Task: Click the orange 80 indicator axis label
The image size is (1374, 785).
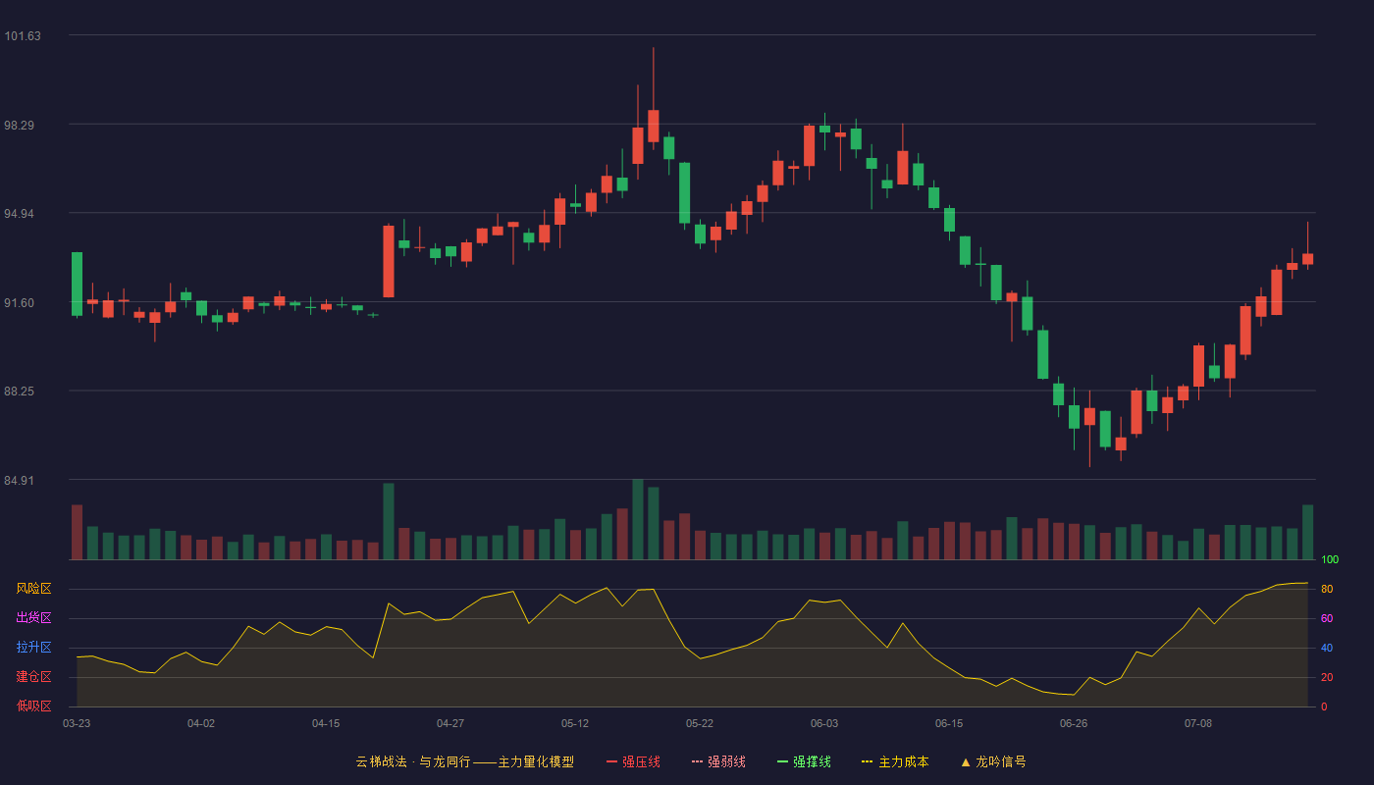Action: point(1327,589)
